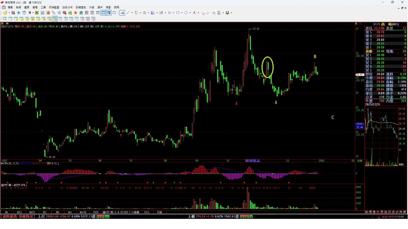
Task: Open the 說明 menu
Action: 117,7
